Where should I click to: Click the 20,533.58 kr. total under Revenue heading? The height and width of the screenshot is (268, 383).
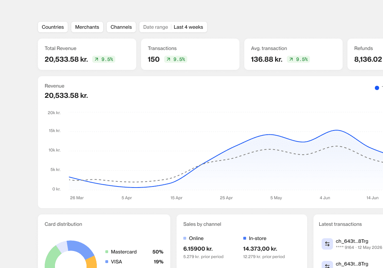pyautogui.click(x=66, y=95)
